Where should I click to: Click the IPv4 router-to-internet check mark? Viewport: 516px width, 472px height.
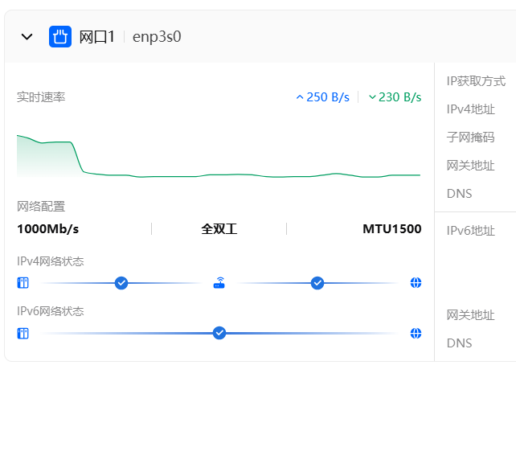tap(317, 283)
